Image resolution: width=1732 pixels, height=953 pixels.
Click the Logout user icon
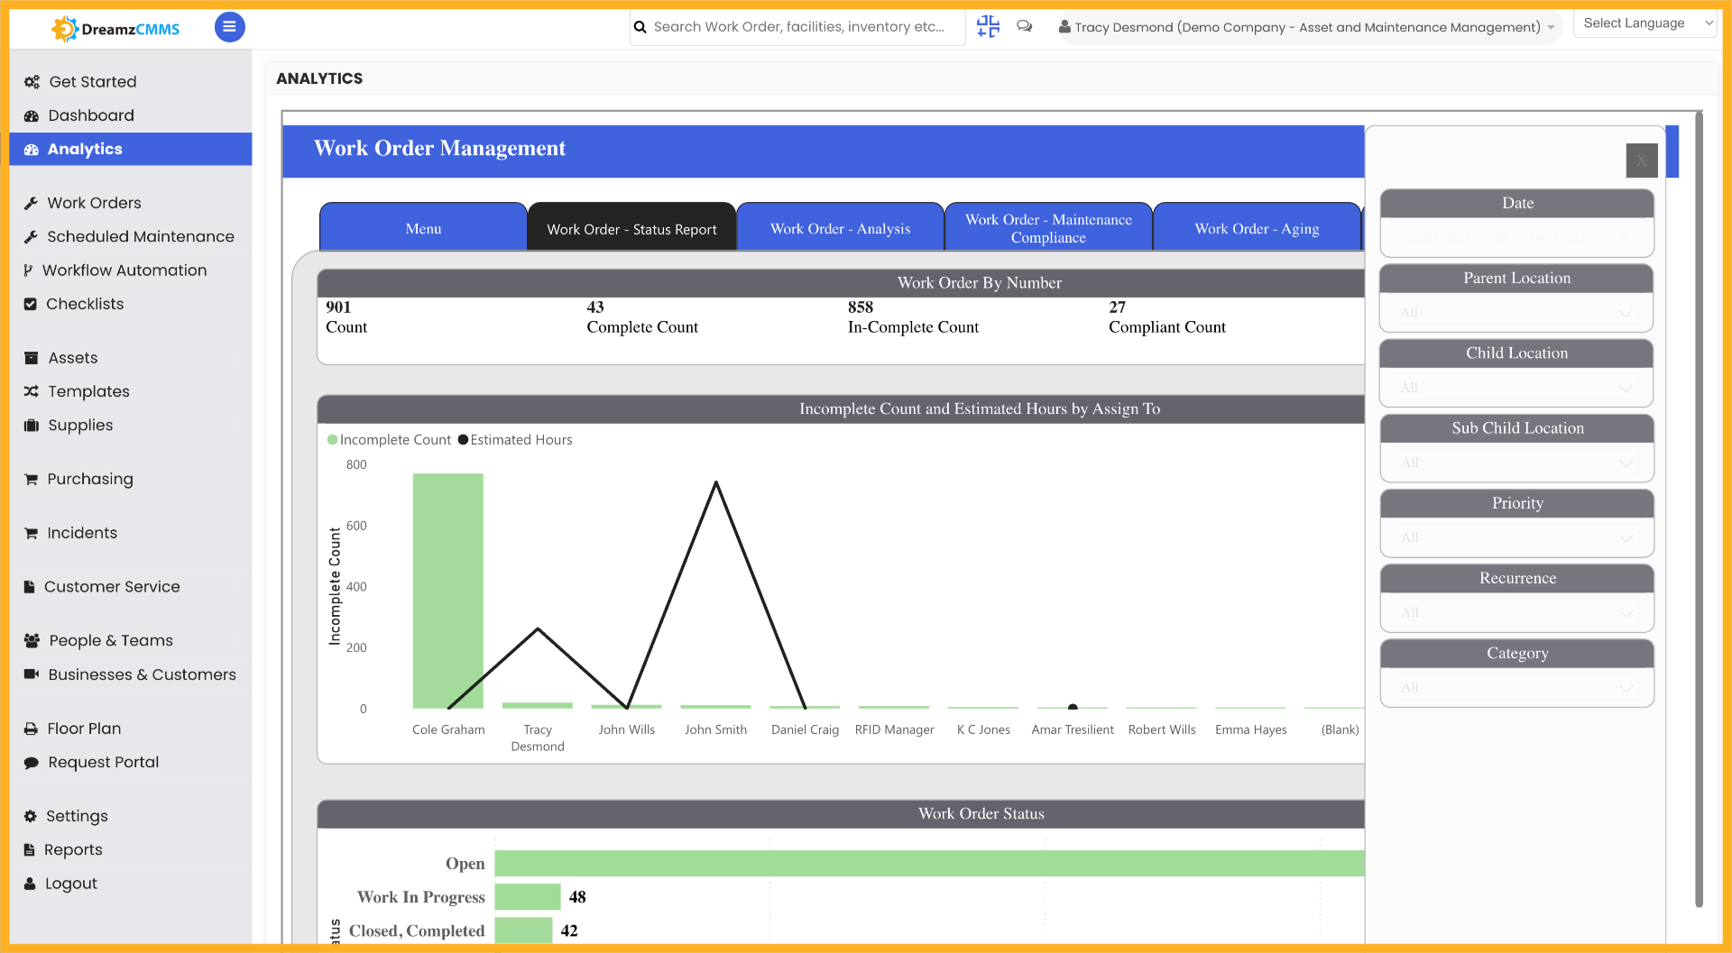[30, 884]
